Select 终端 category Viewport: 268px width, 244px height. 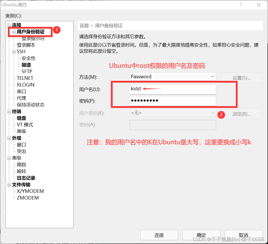point(16,112)
